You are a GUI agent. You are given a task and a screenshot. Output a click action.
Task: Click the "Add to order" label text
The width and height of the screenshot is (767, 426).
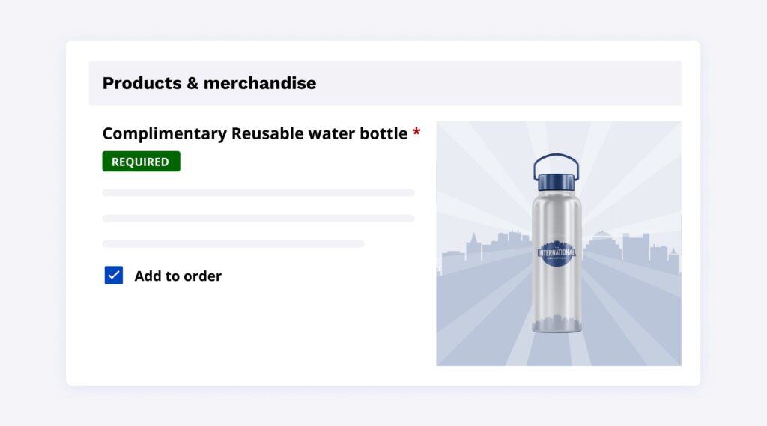pyautogui.click(x=178, y=276)
